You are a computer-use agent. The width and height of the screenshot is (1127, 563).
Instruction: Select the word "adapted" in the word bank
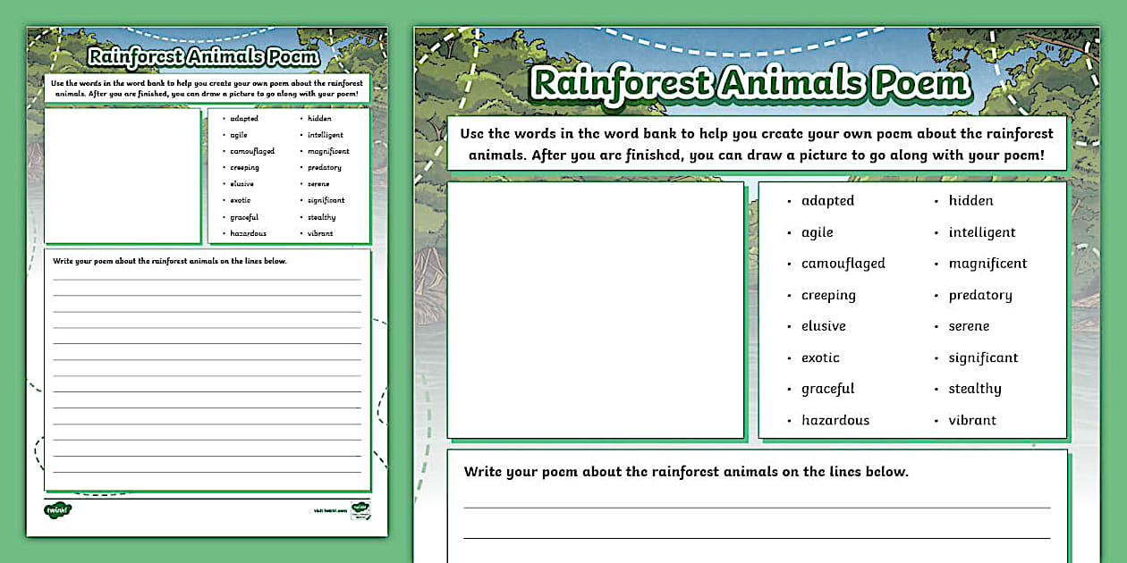828,200
